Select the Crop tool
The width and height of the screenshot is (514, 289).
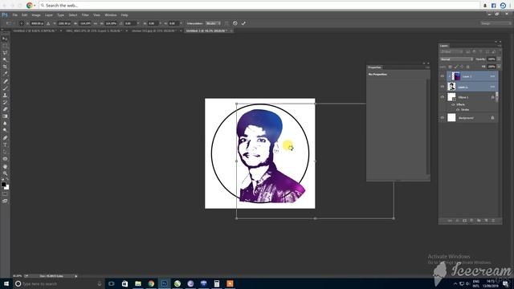[5, 67]
